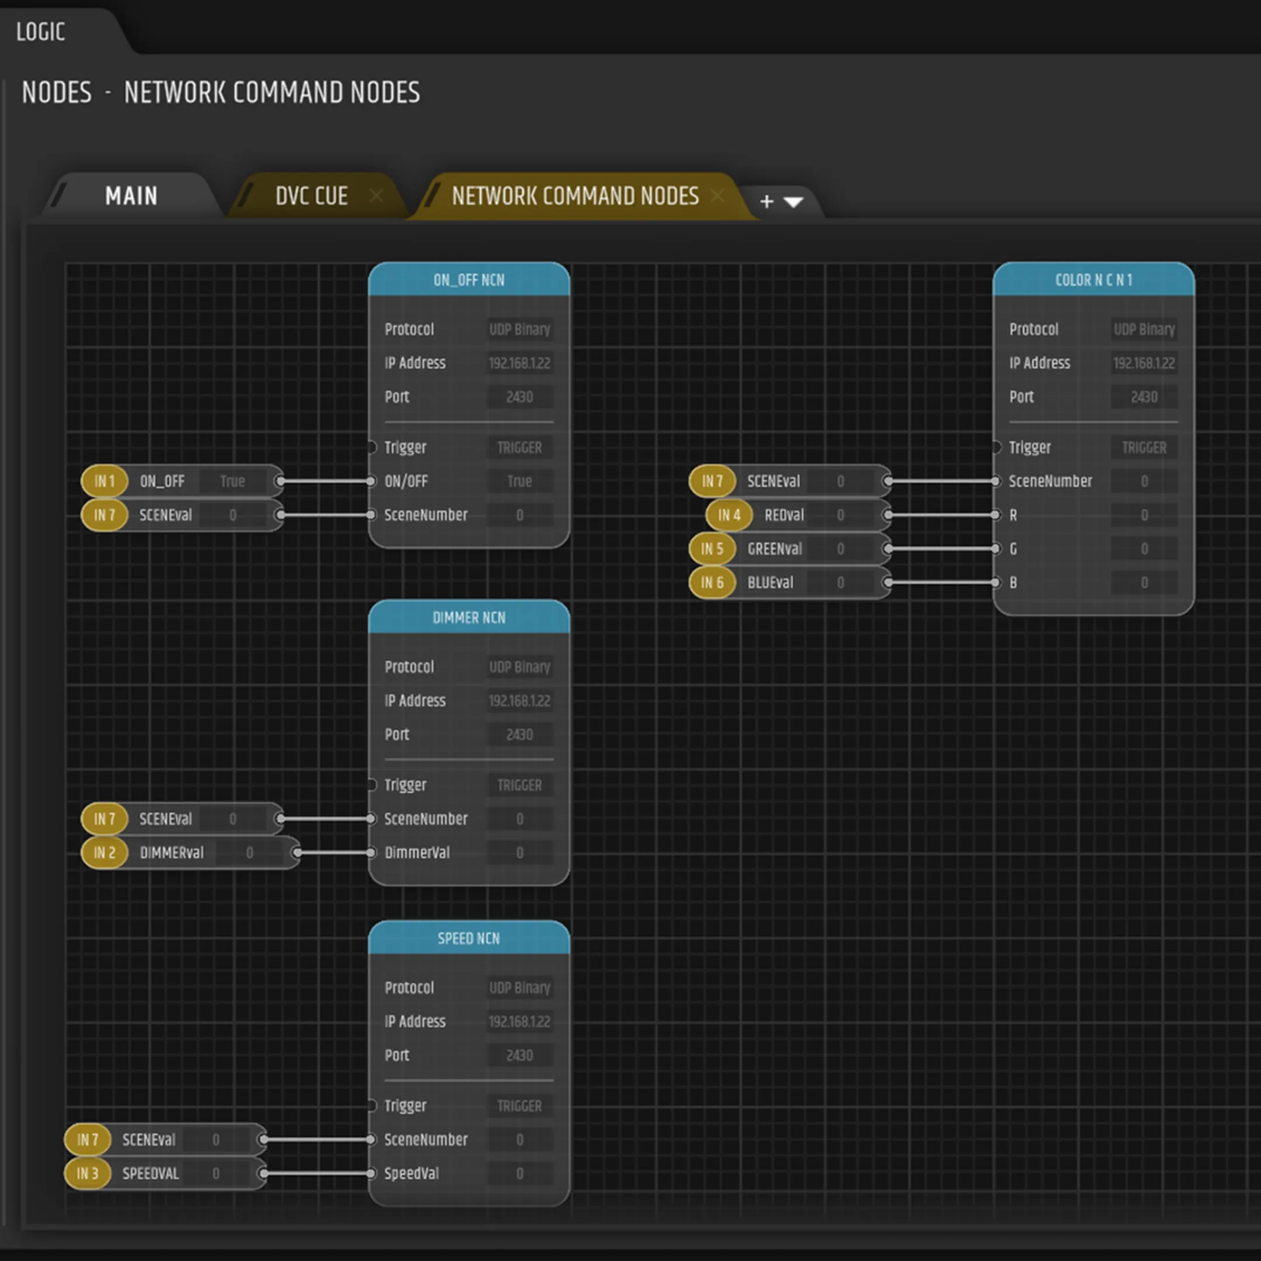Open the Protocol dropdown on SPEED NCN
Viewport: 1261px width, 1261px height.
coord(520,988)
